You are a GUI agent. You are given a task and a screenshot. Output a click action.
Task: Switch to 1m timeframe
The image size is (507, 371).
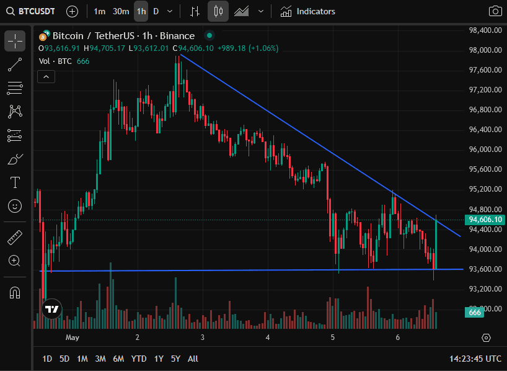click(99, 12)
